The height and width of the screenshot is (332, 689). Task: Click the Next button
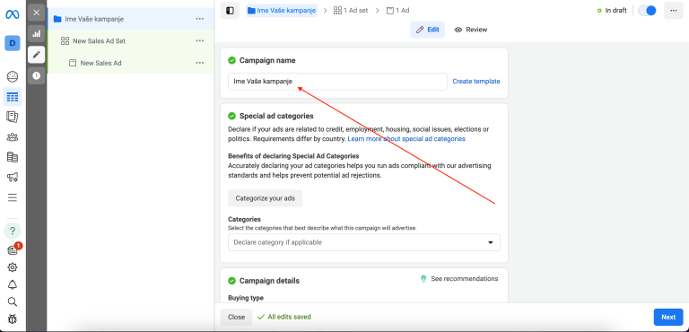point(668,317)
